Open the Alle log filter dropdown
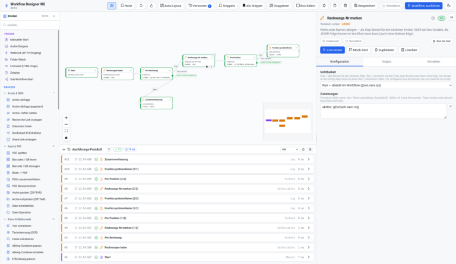Image resolution: width=456 pixels, height=264 pixels. [x=290, y=149]
